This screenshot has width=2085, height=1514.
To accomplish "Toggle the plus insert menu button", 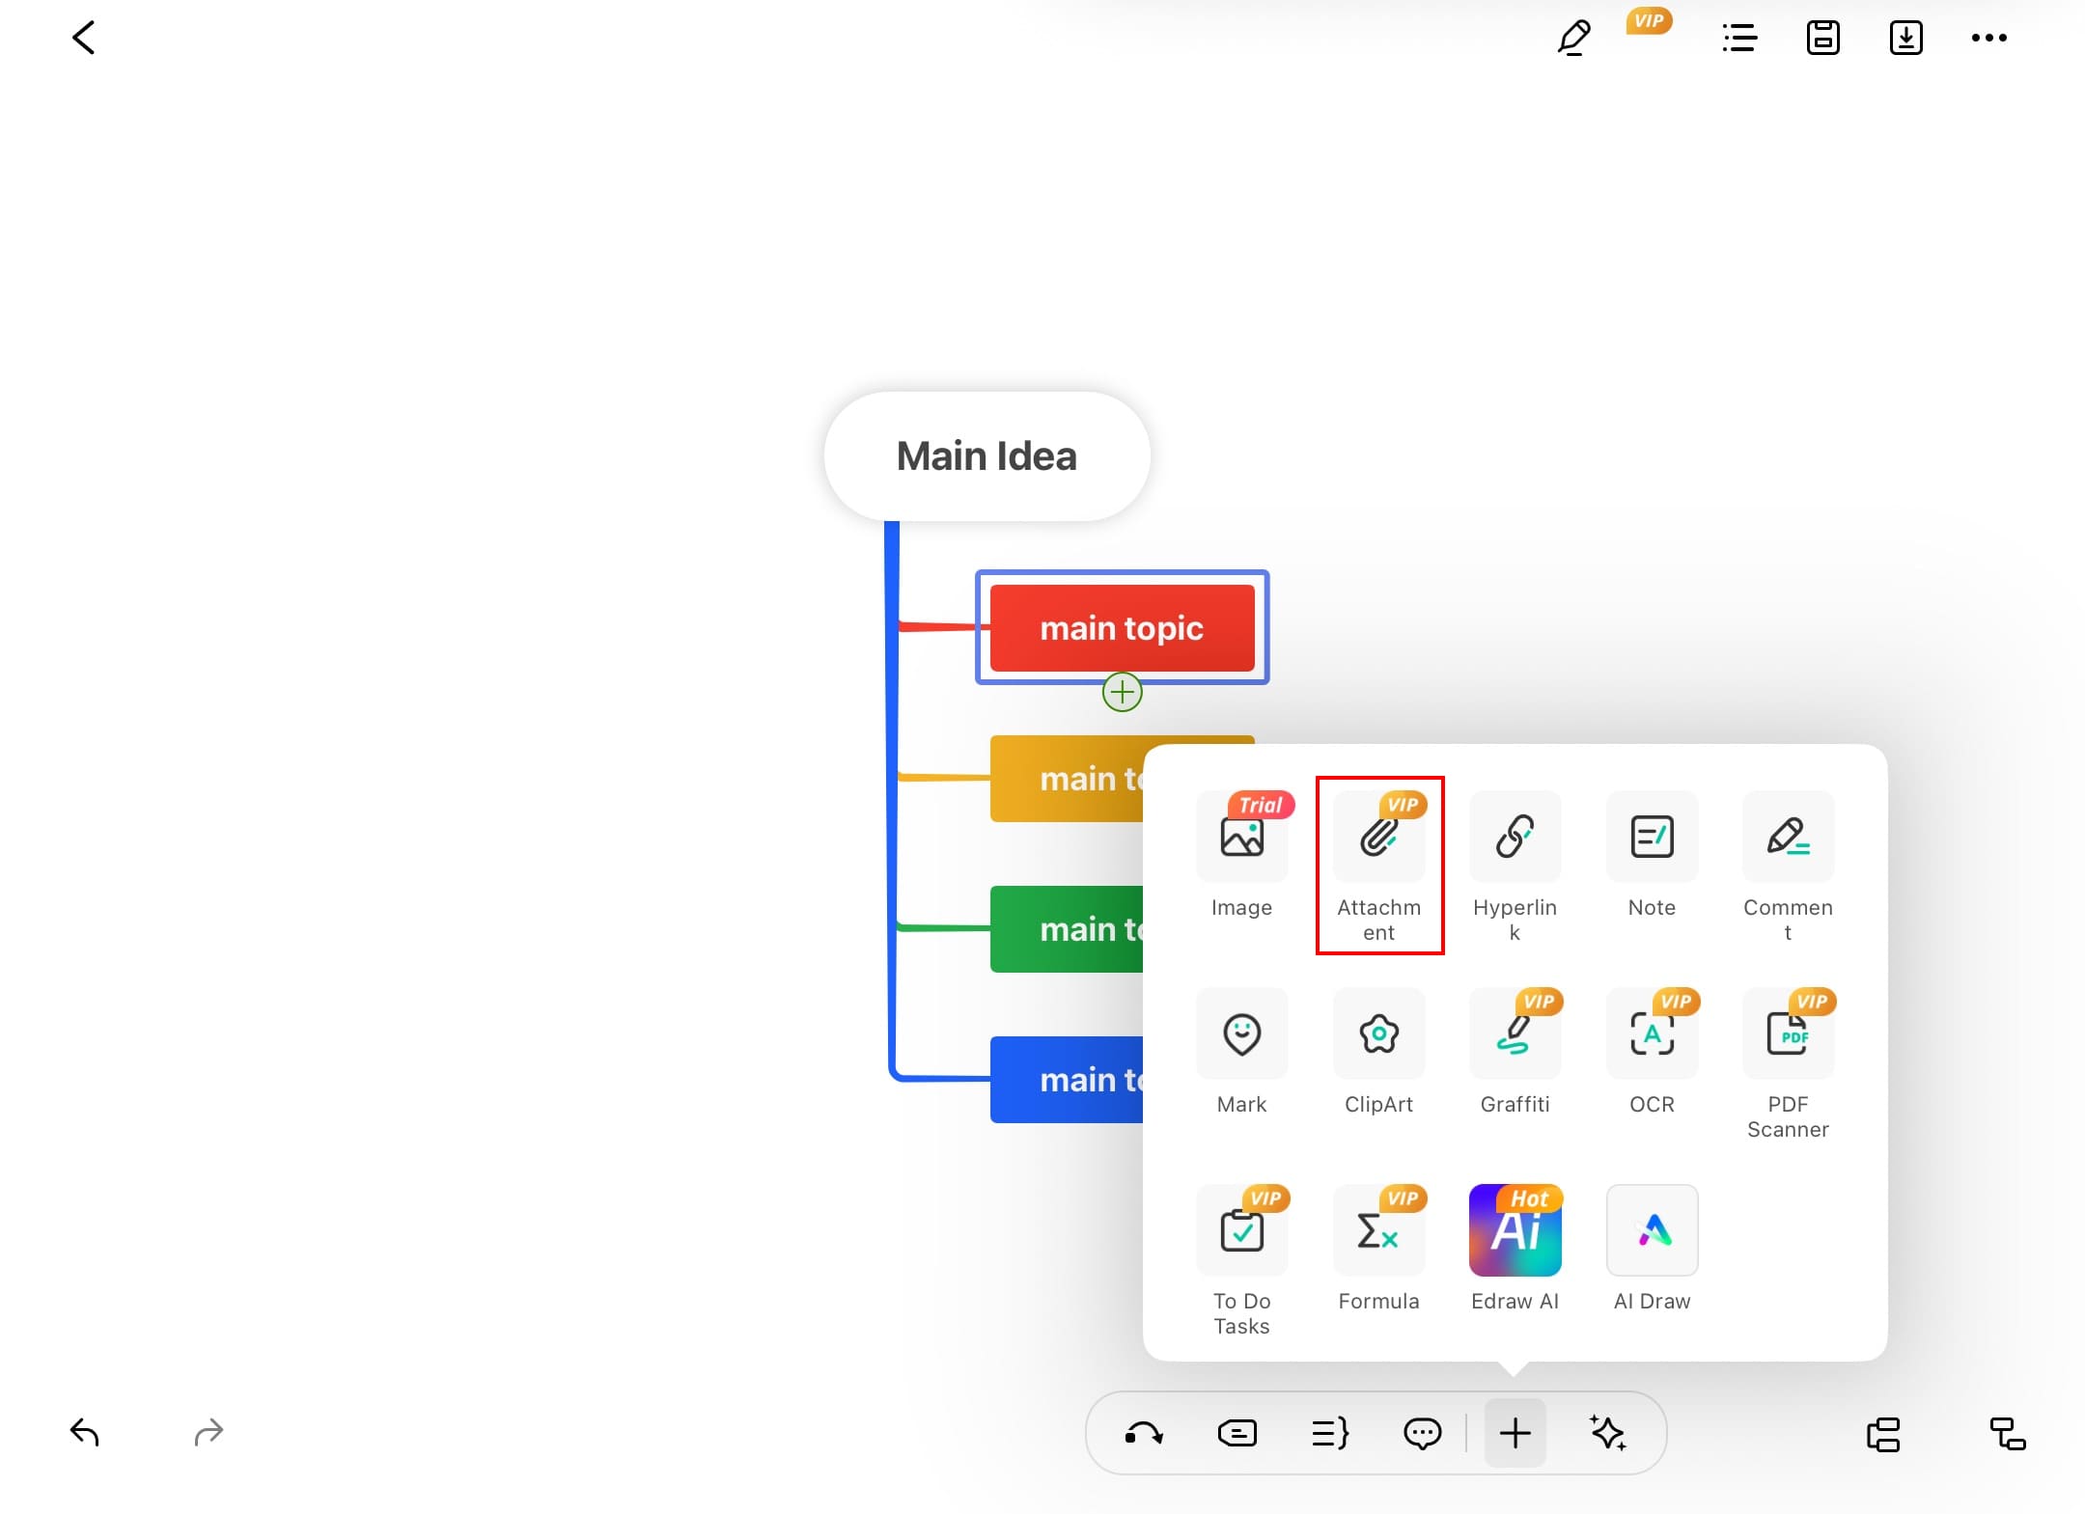I will pos(1515,1433).
